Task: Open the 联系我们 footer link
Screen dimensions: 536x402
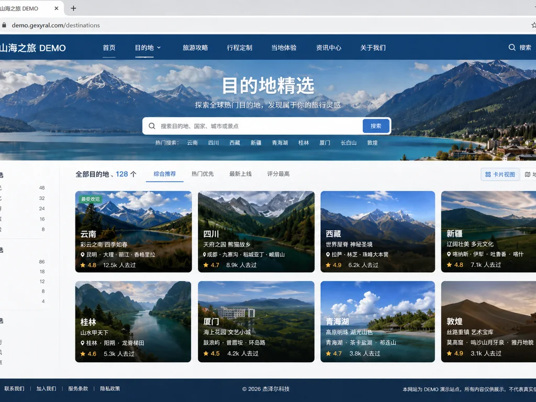Action: point(14,389)
